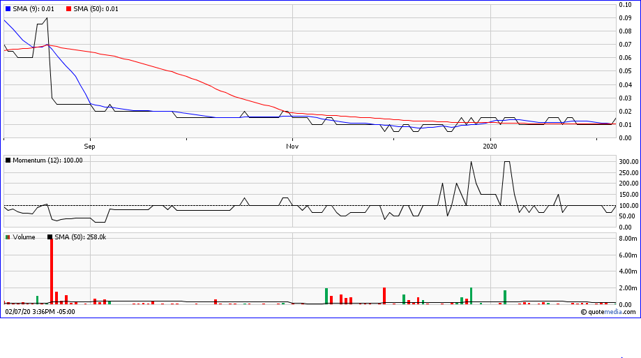
Task: Click the black volume SMA (50) legend square
Action: point(50,237)
